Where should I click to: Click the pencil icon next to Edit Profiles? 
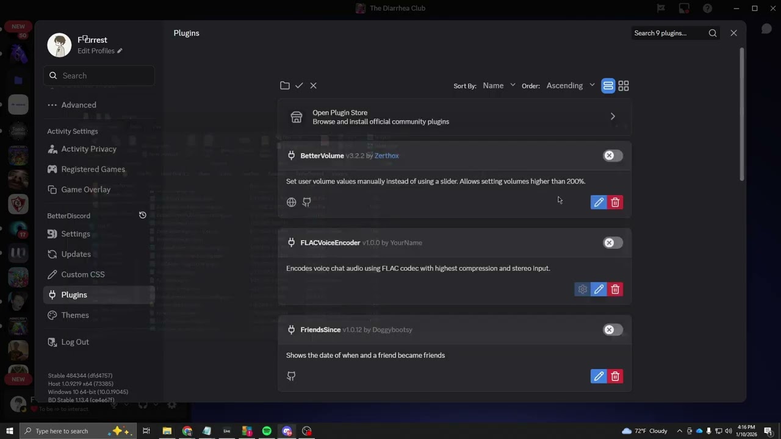coord(120,51)
